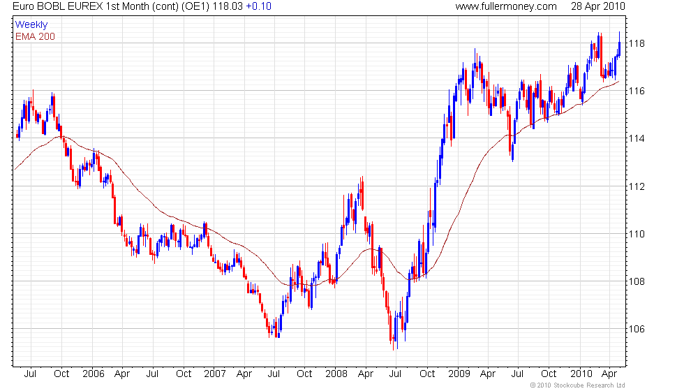The width and height of the screenshot is (684, 391).
Task: Click the 'EMA 200' legend label
Action: pos(36,36)
